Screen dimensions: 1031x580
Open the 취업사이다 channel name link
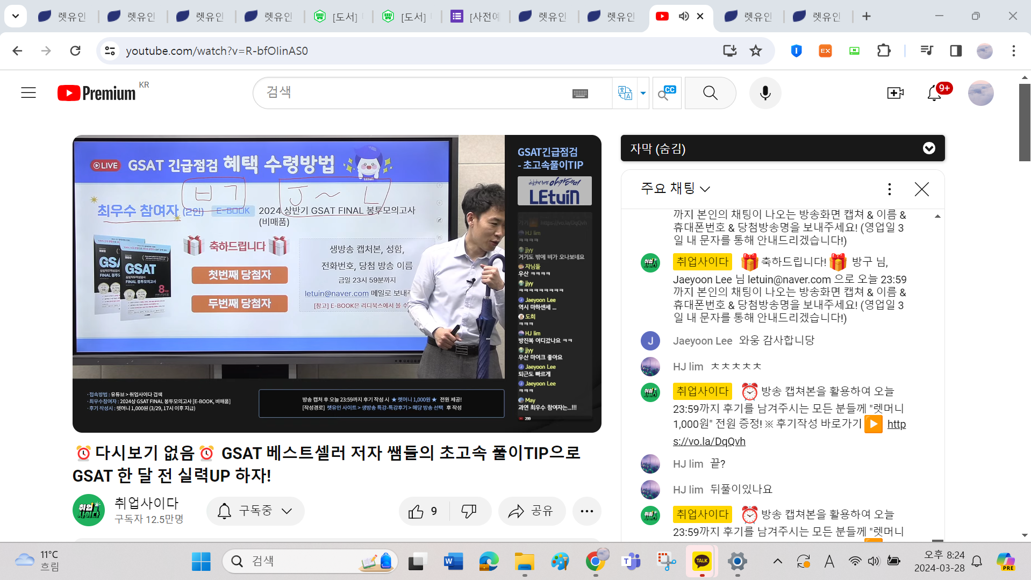pos(146,503)
